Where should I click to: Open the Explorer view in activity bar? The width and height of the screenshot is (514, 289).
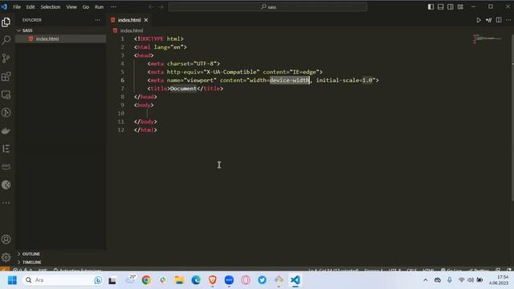coord(6,22)
